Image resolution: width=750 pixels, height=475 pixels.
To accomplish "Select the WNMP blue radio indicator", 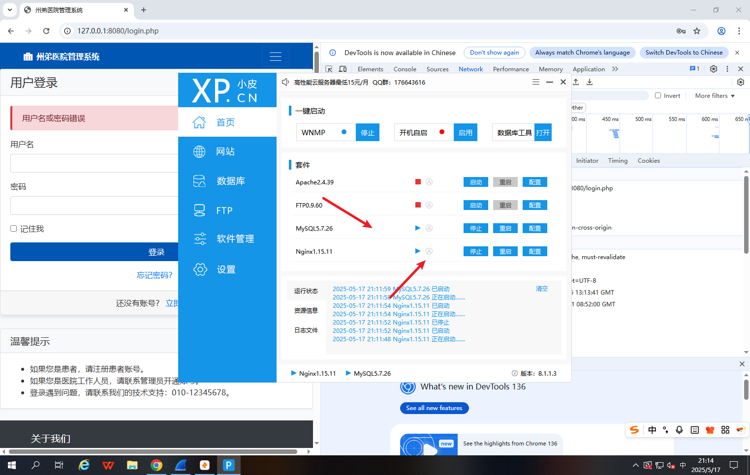I will tap(344, 132).
